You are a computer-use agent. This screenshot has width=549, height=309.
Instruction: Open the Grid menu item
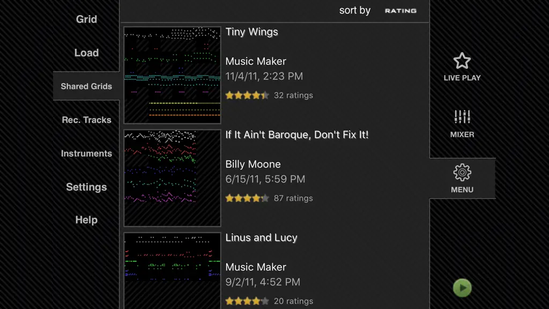pyautogui.click(x=86, y=19)
